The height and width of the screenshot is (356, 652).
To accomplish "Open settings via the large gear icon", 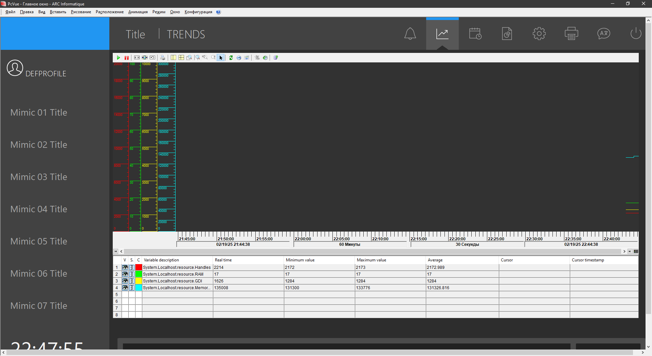I will coord(539,34).
